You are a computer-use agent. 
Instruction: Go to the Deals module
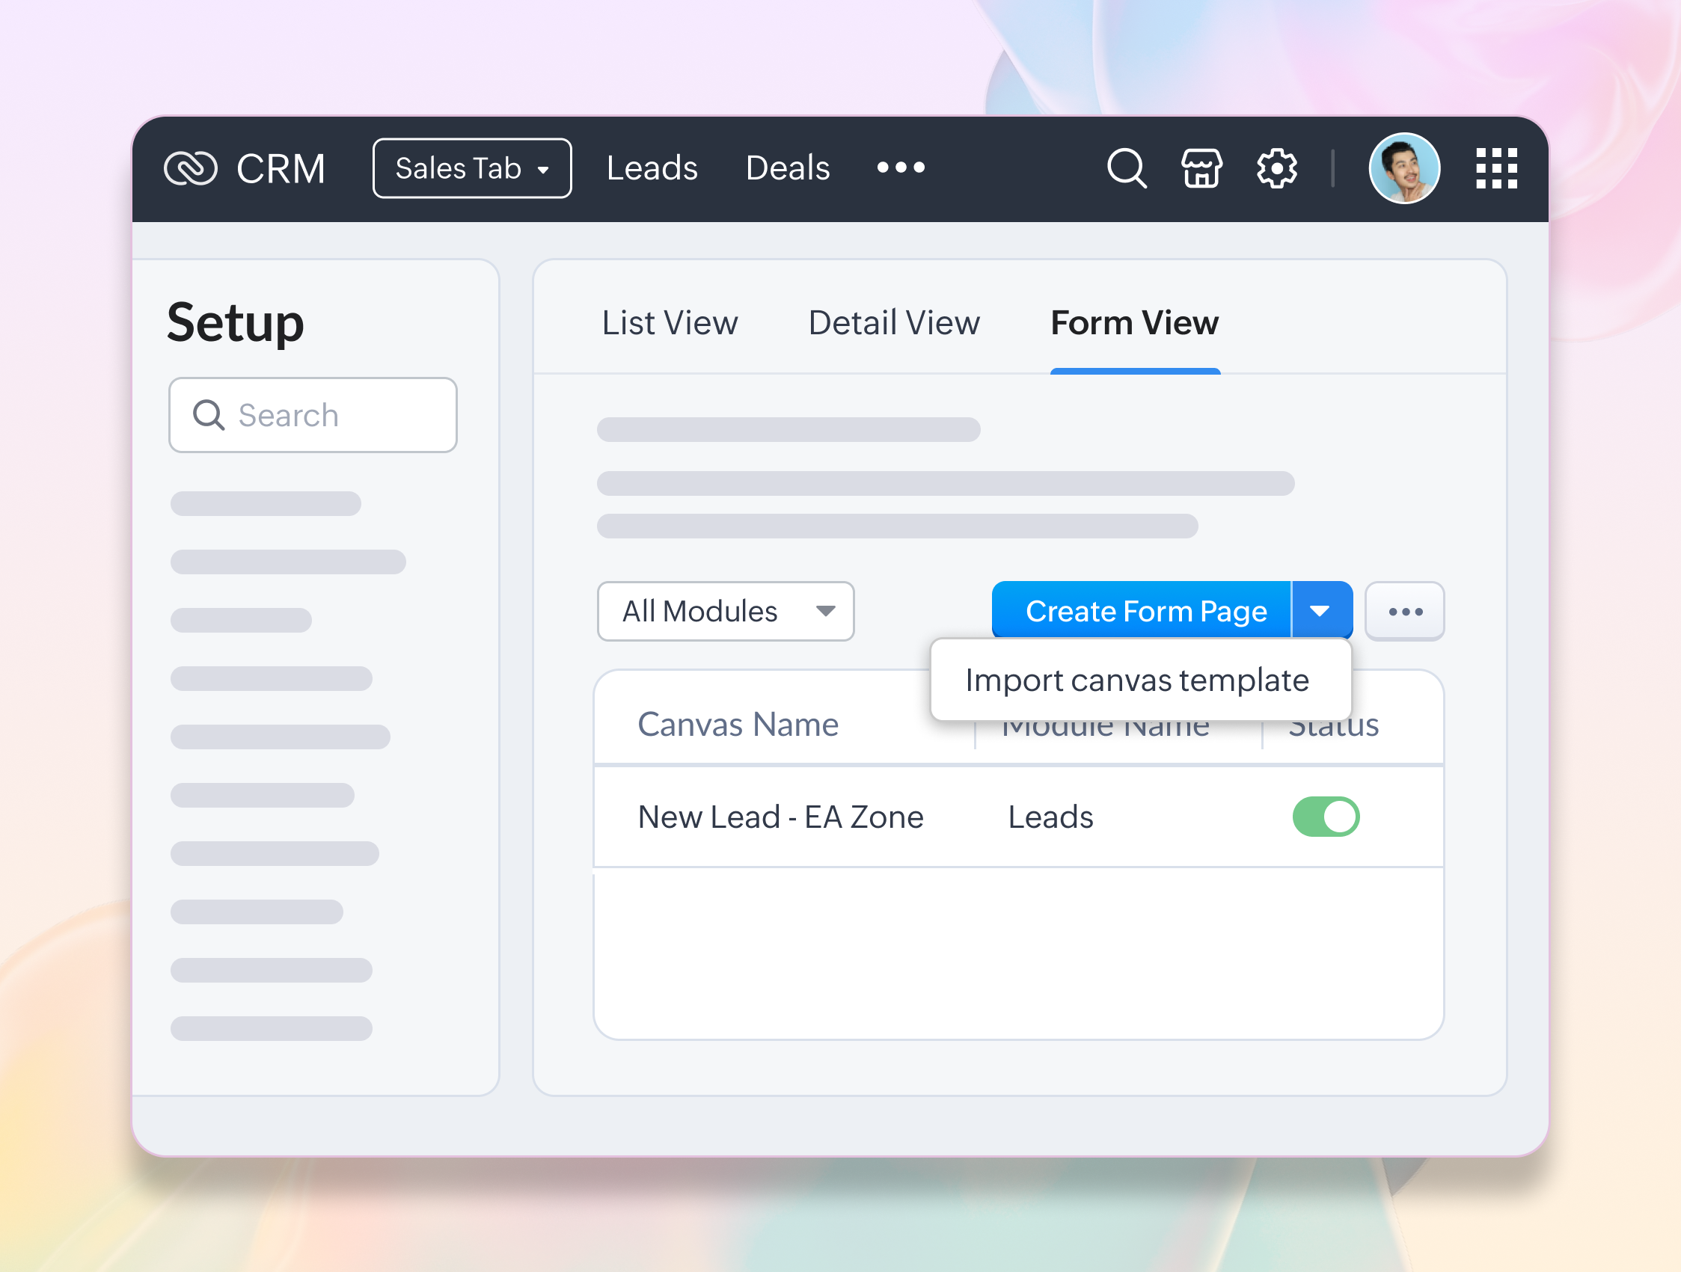(787, 168)
